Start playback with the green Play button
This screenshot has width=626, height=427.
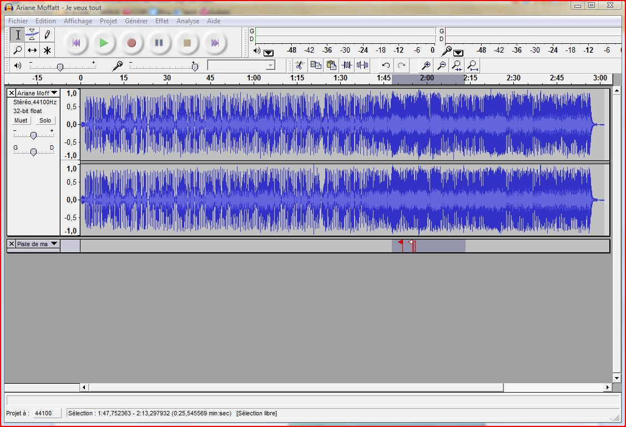[103, 43]
